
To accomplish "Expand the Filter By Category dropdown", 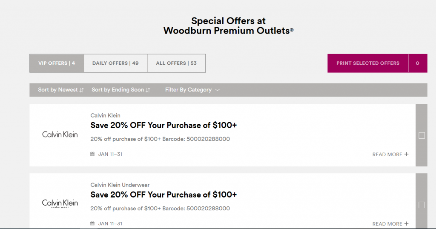I will coord(188,90).
